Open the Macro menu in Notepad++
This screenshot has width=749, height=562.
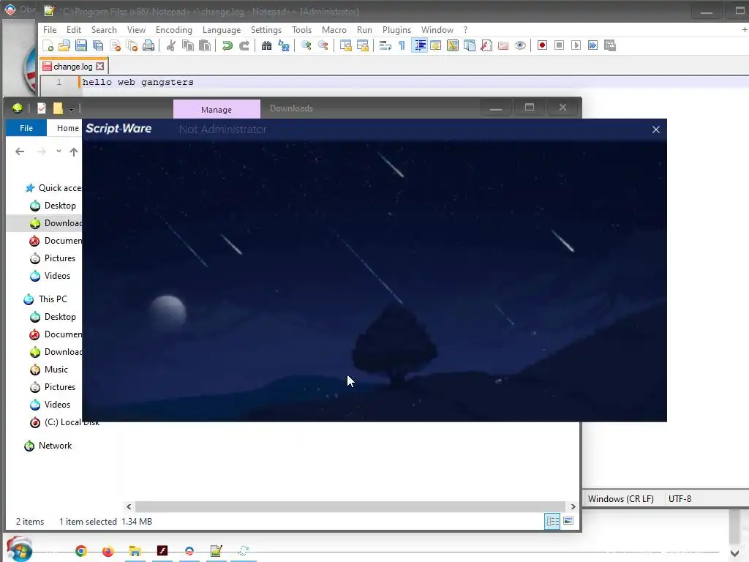[334, 29]
